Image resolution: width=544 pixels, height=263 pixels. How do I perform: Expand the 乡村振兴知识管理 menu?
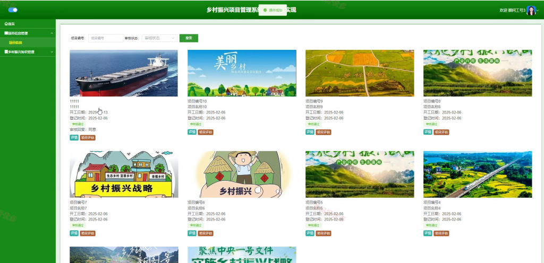point(28,52)
